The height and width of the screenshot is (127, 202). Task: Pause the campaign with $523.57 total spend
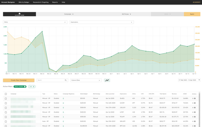click(x=193, y=103)
